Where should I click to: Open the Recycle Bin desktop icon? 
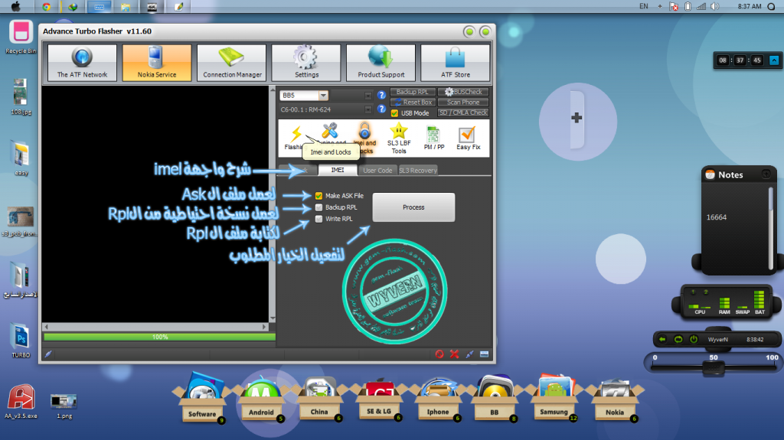tap(21, 37)
